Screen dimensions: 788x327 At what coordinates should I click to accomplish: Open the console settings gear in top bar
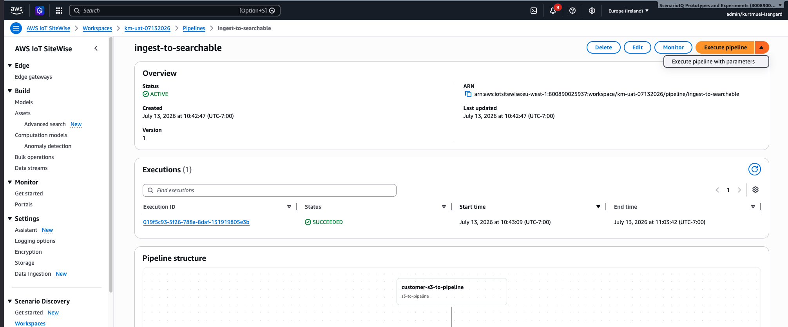pos(592,11)
